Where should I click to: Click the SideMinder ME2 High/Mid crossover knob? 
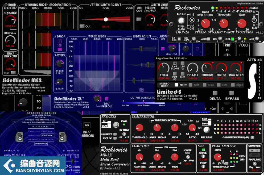[x=10, y=20]
